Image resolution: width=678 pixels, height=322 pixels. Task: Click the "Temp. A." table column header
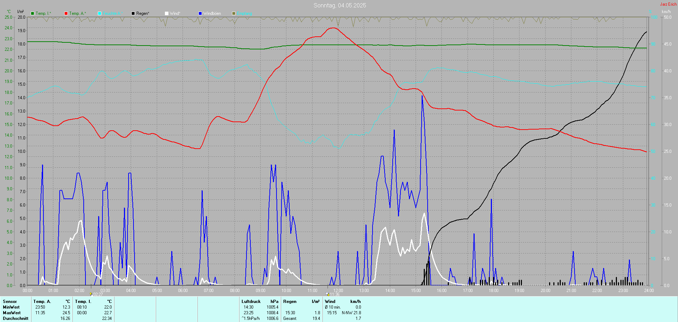pos(42,302)
